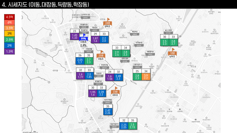Click the green 2.5 / 2.3 price cell
Viewport: 237px width, 133px height.
(x=164, y=42)
